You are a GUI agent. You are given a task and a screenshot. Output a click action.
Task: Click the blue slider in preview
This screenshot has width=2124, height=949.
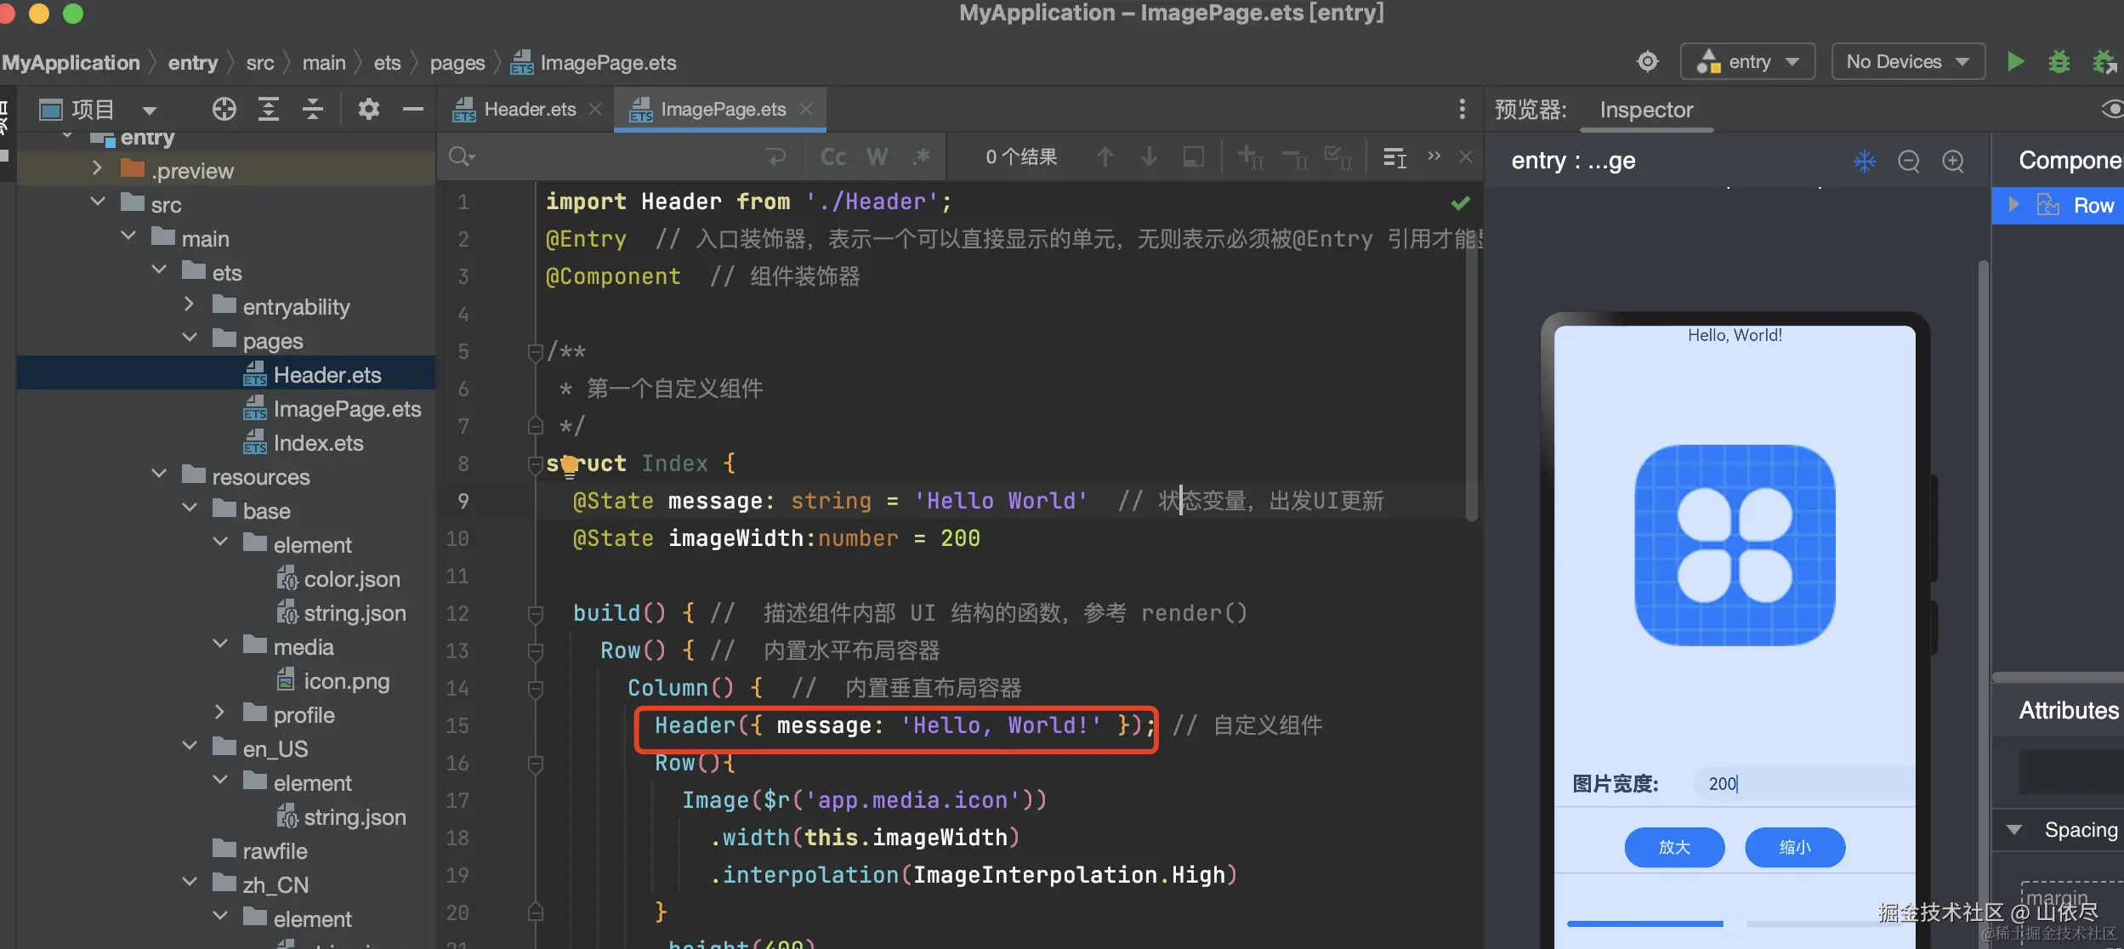(1644, 923)
